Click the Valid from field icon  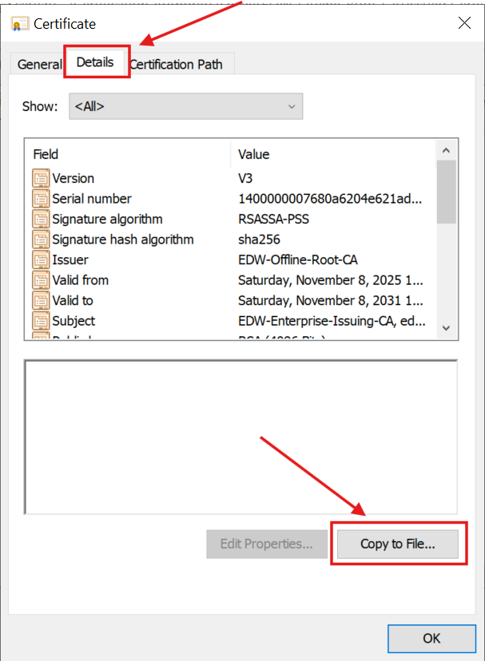point(41,280)
